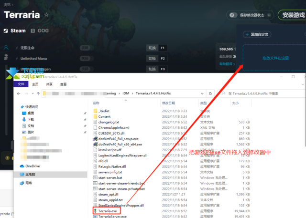This screenshot has height=218, width=306.
Task: Select the Content folder icon
Action: point(95,116)
